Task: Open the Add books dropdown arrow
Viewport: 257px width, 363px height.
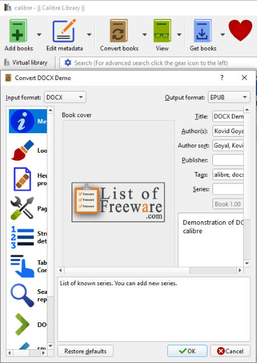Action: [39, 35]
